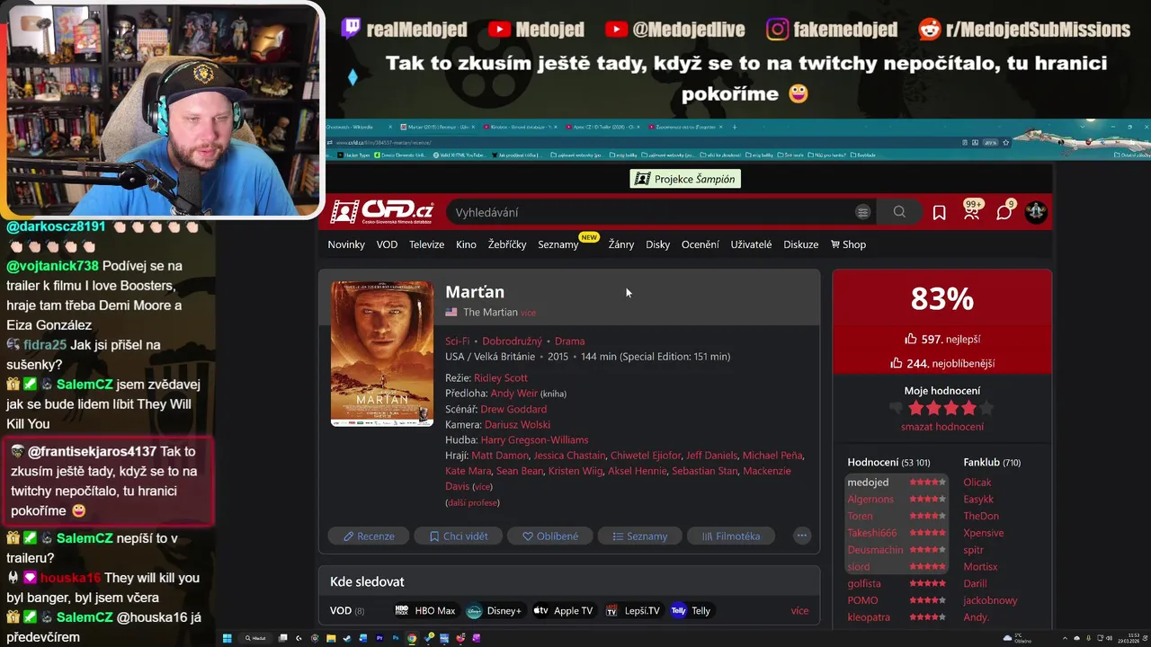Select the fifth rating star
The width and height of the screenshot is (1151, 647).
986,408
